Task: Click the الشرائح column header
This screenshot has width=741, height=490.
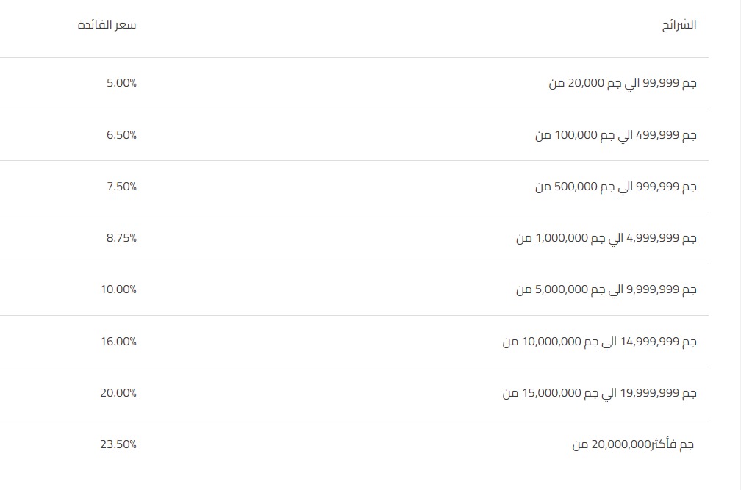Action: (x=679, y=25)
